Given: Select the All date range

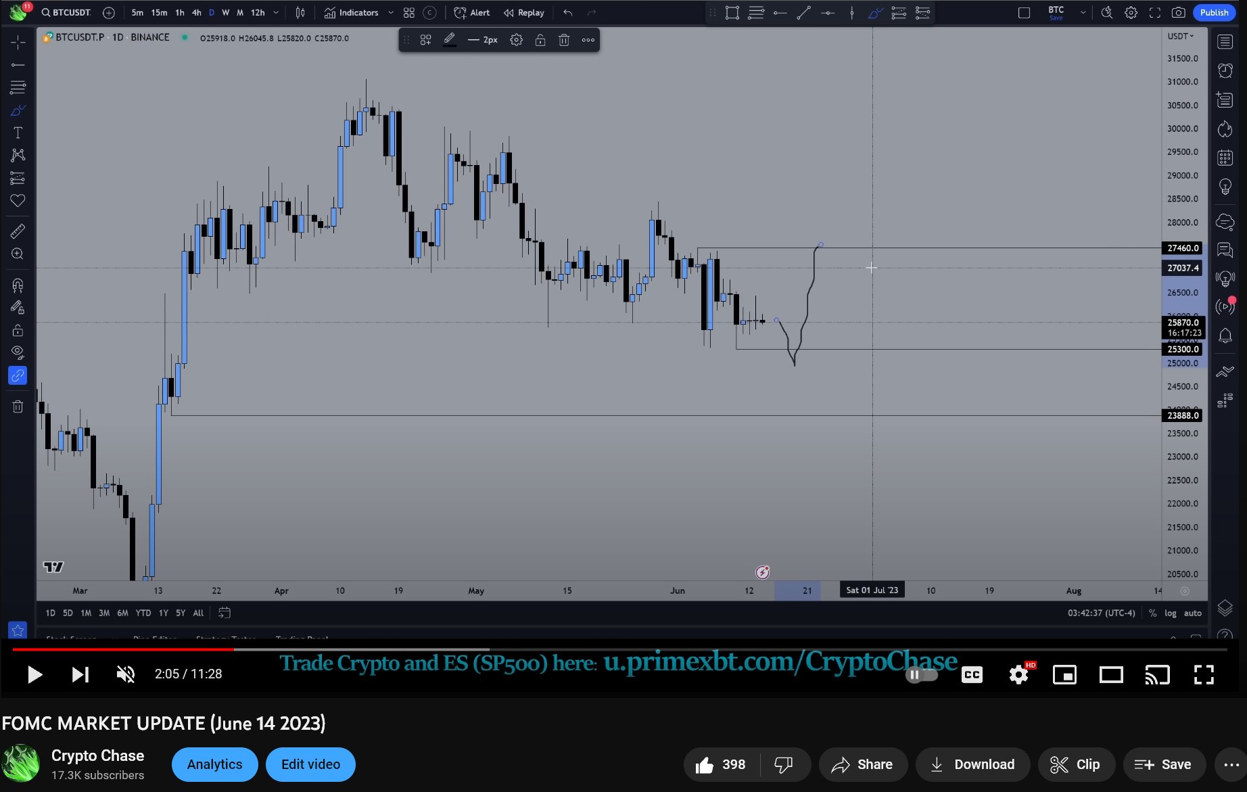Looking at the screenshot, I should click(198, 613).
